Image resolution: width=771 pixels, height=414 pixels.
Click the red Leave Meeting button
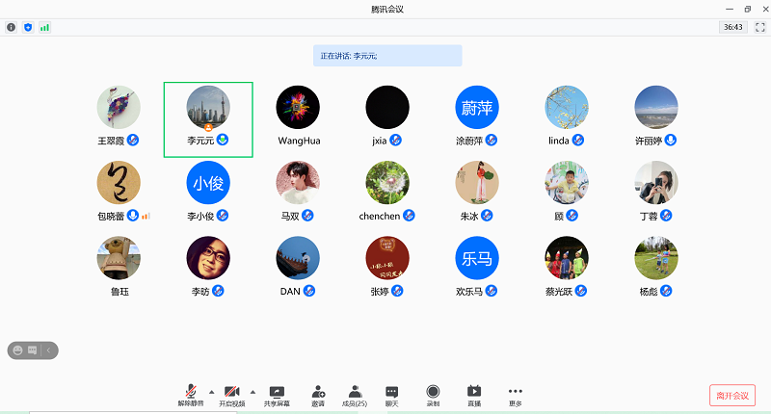click(732, 396)
